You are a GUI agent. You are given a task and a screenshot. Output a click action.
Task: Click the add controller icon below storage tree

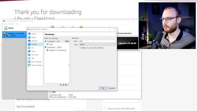coord(61,85)
